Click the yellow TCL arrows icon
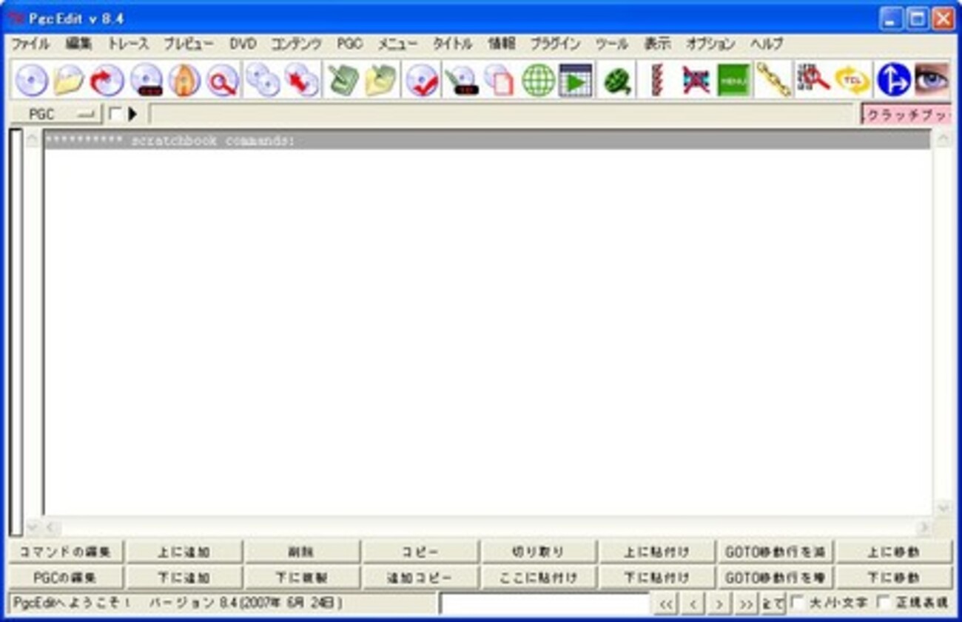962x622 pixels. [852, 80]
